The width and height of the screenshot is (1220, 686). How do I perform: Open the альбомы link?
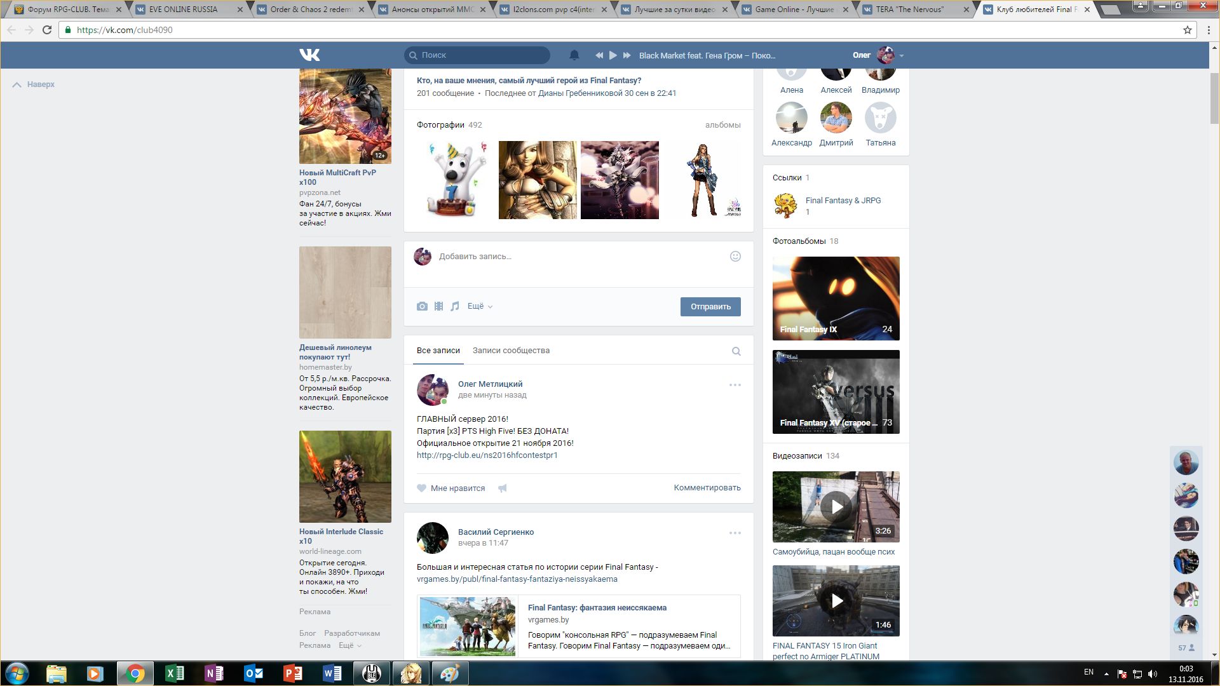pyautogui.click(x=723, y=125)
